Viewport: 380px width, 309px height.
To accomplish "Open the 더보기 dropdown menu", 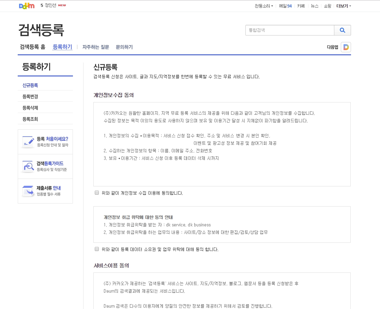I will (x=343, y=6).
